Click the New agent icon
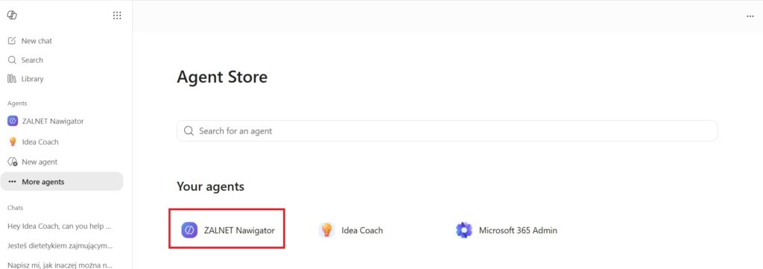 click(13, 162)
